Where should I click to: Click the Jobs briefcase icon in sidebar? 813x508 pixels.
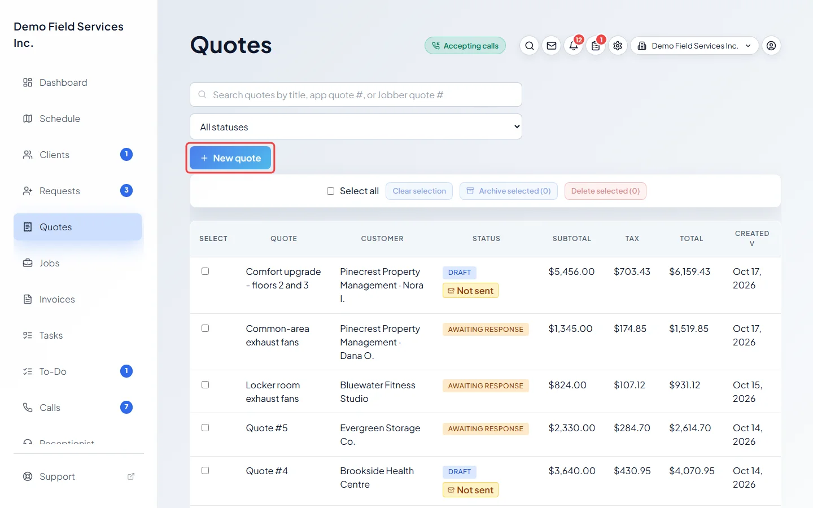tap(28, 263)
